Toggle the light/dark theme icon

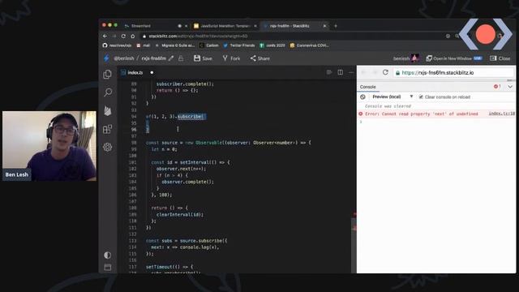107,255
